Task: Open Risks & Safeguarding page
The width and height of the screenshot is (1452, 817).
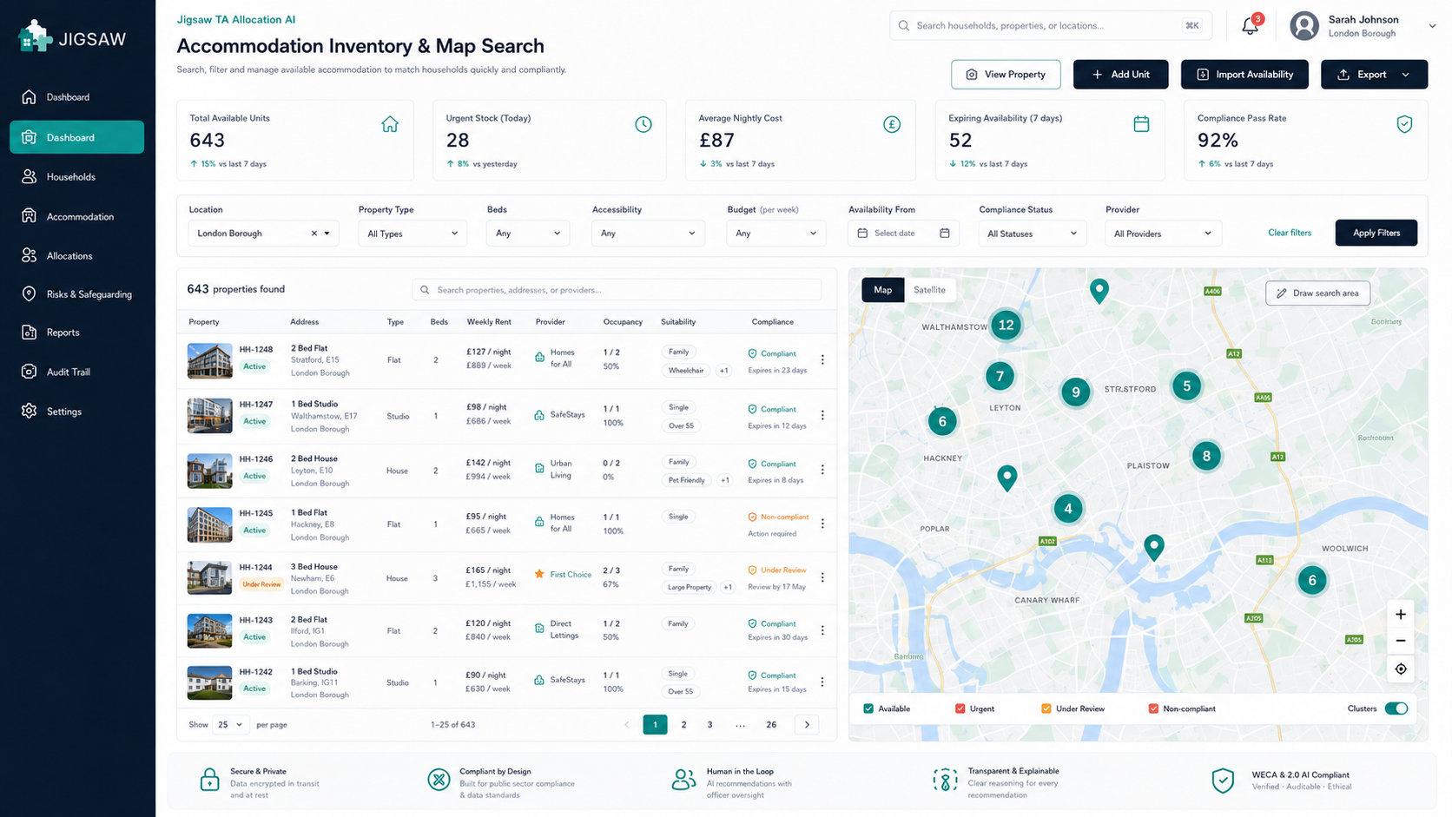Action: pyautogui.click(x=77, y=294)
